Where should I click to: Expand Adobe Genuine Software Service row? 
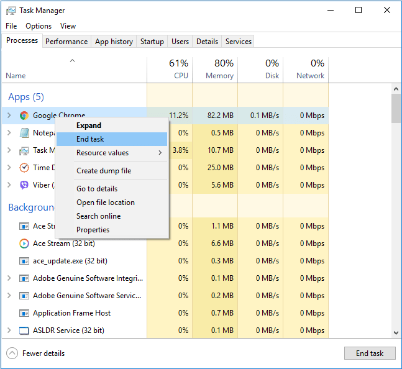(x=9, y=296)
